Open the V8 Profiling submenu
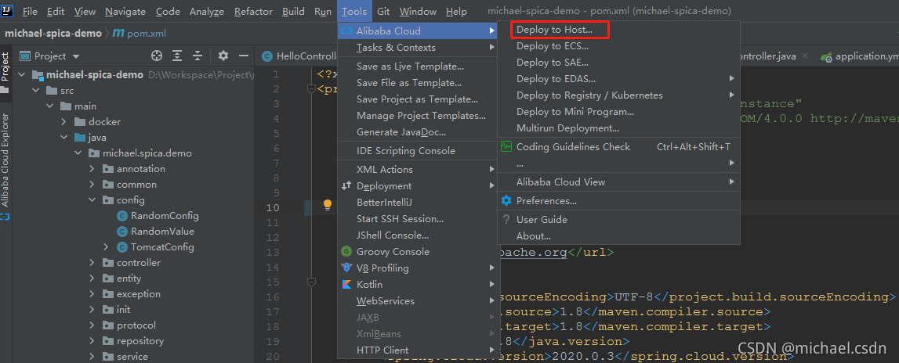Viewport: 899px width, 363px height. (x=418, y=268)
